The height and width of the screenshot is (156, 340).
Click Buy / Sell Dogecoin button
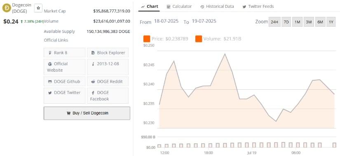point(87,113)
